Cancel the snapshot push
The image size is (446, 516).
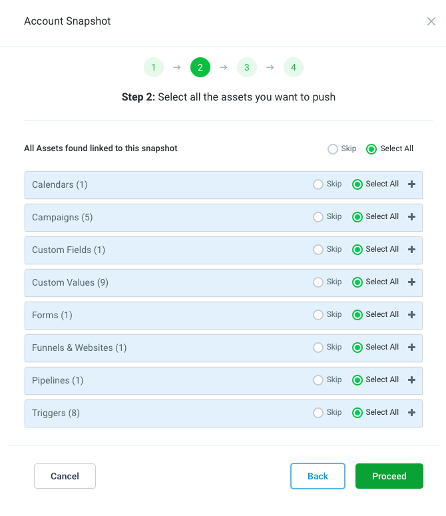click(x=65, y=476)
